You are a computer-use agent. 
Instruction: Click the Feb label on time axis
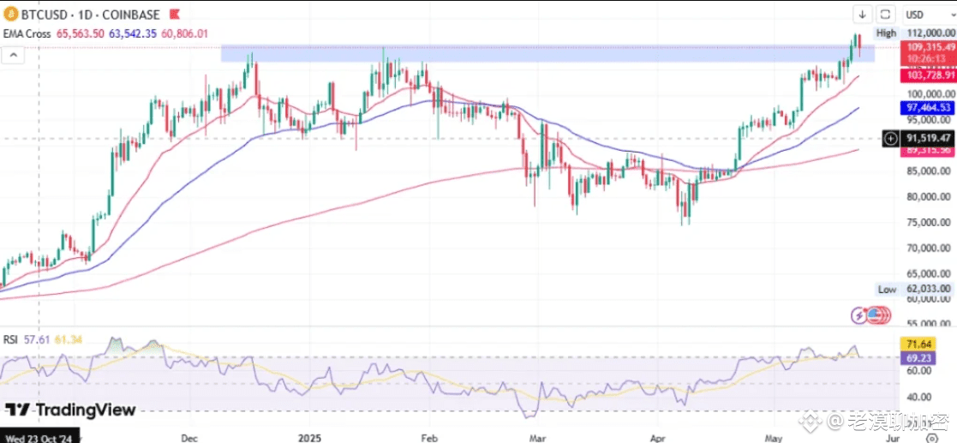coord(430,438)
